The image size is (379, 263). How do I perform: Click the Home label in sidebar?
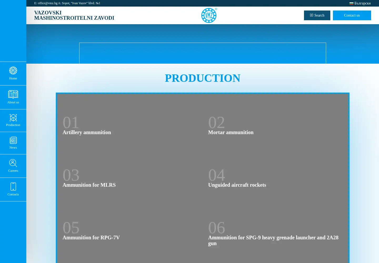[x=13, y=78]
